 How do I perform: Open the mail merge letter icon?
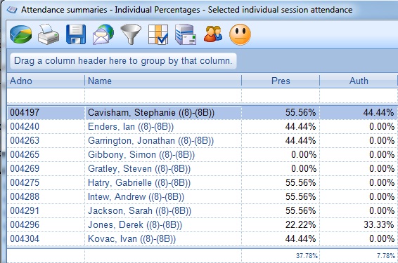[x=186, y=34]
